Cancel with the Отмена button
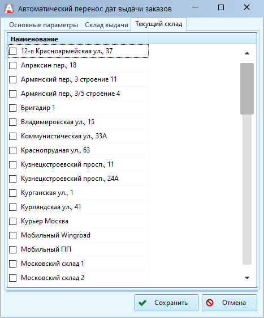This screenshot has height=318, width=264. point(230,303)
